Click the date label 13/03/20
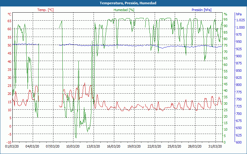This screenshot has width=247, height=154. pos(93,147)
